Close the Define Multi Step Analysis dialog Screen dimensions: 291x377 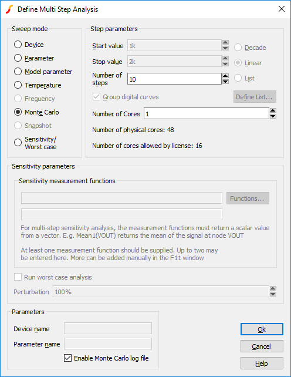click(x=282, y=9)
